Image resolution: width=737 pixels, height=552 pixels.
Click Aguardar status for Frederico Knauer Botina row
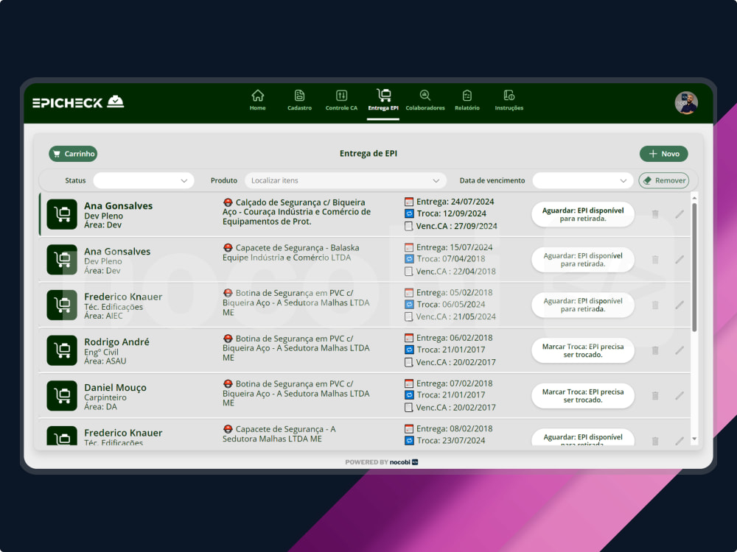pyautogui.click(x=583, y=305)
